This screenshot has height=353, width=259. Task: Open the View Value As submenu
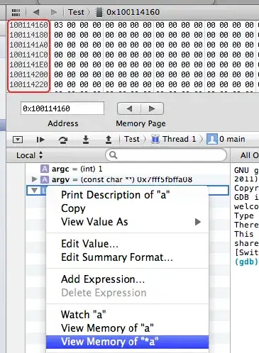click(128, 222)
